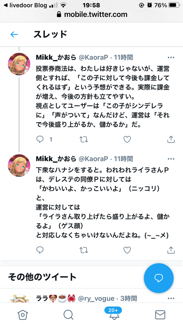Open notifications with 20+ badge
This screenshot has width=183, height=327.
pos(113,314)
